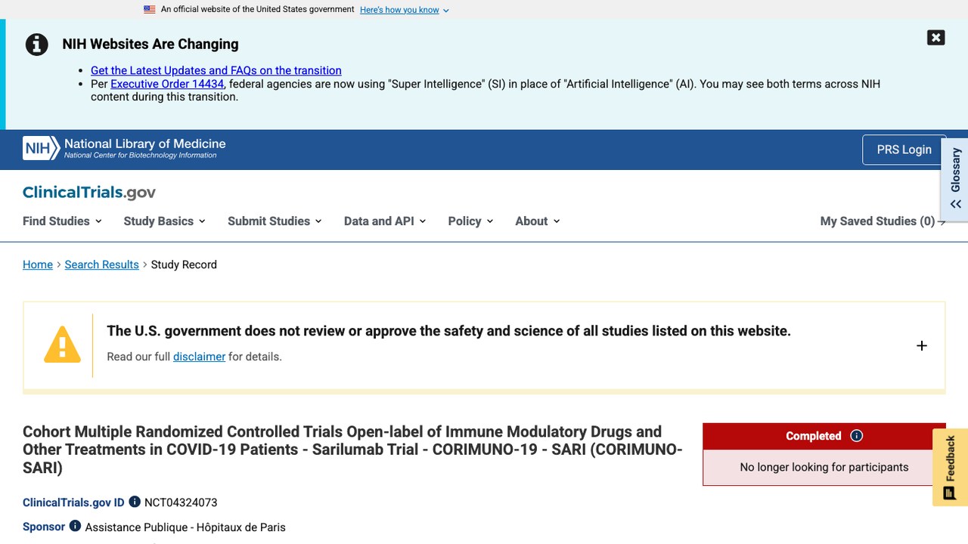Open the Submit Studies menu
The height and width of the screenshot is (544, 968).
[x=275, y=221]
